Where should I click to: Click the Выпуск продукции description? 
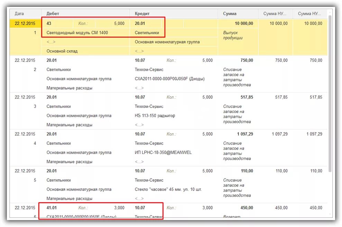[233, 35]
